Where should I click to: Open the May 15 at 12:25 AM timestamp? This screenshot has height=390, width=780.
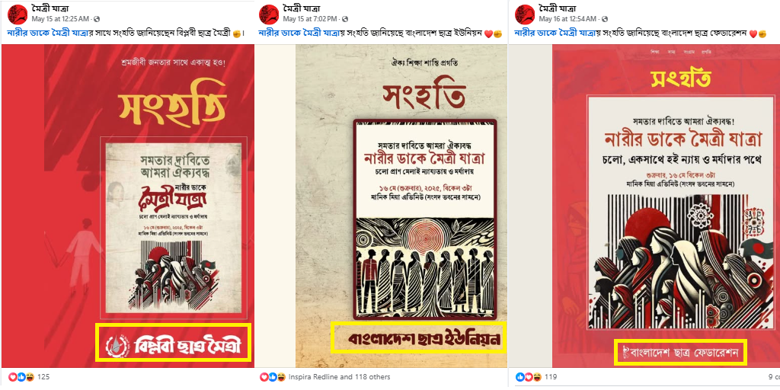click(x=61, y=19)
